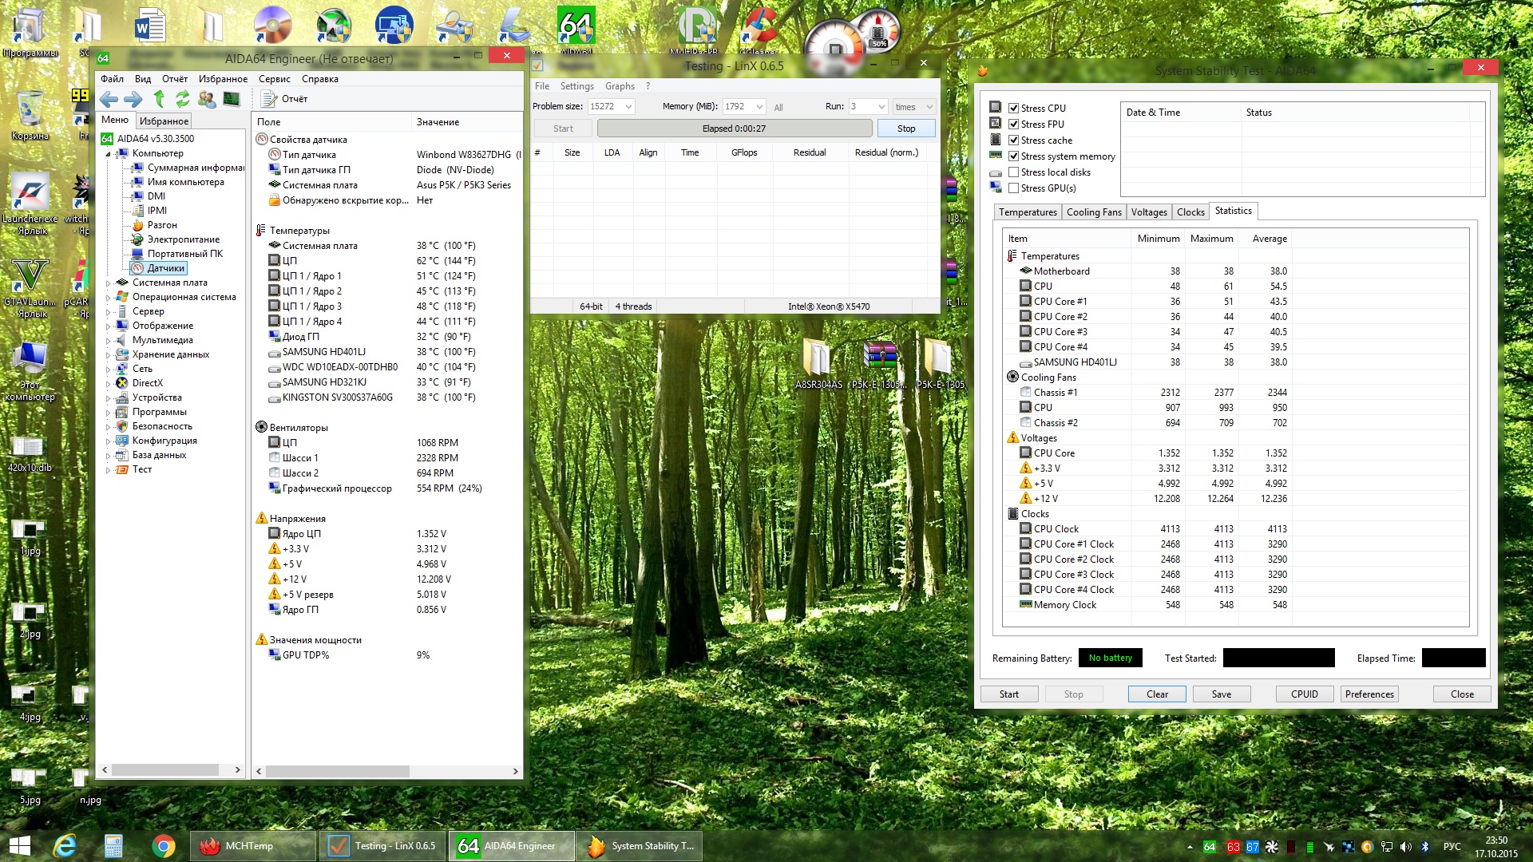Open the Сервис menu in AIDA64
This screenshot has height=862, width=1533.
274,79
